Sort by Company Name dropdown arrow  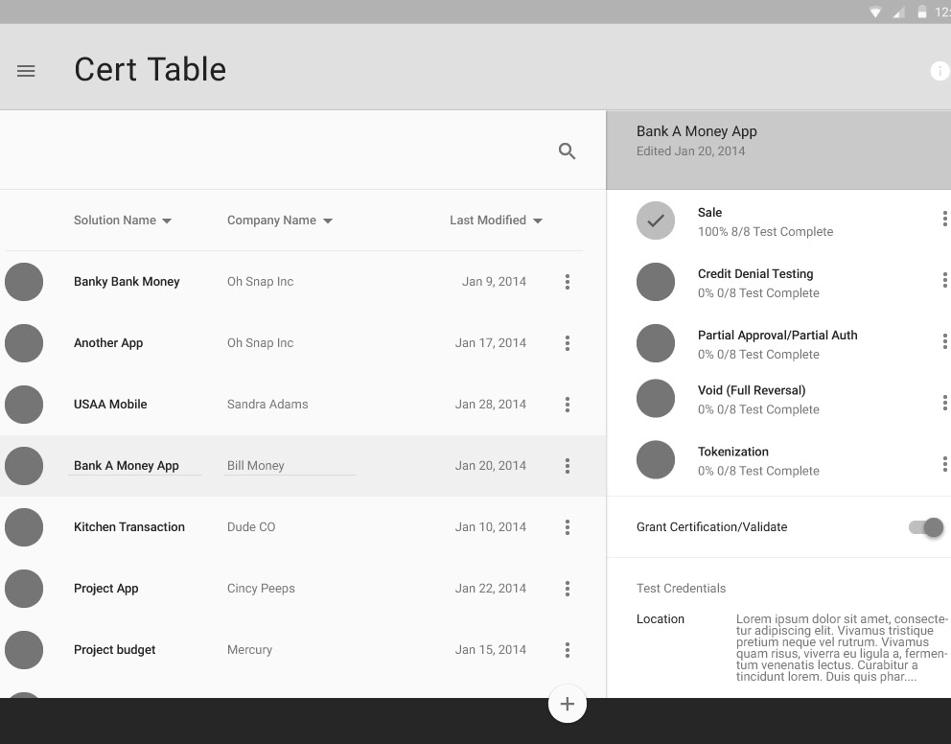[x=328, y=221]
